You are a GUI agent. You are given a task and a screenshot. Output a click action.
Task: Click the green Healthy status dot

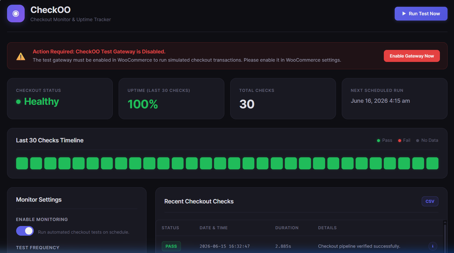[x=19, y=102]
